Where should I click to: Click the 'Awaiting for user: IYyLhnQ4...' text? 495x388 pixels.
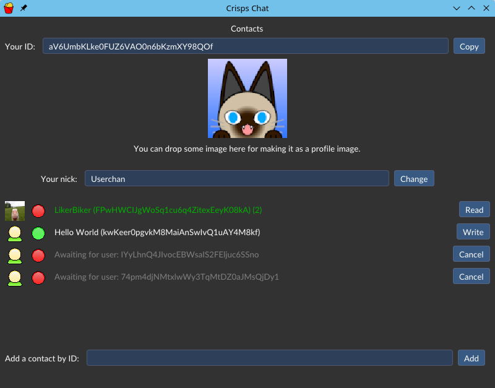click(157, 254)
